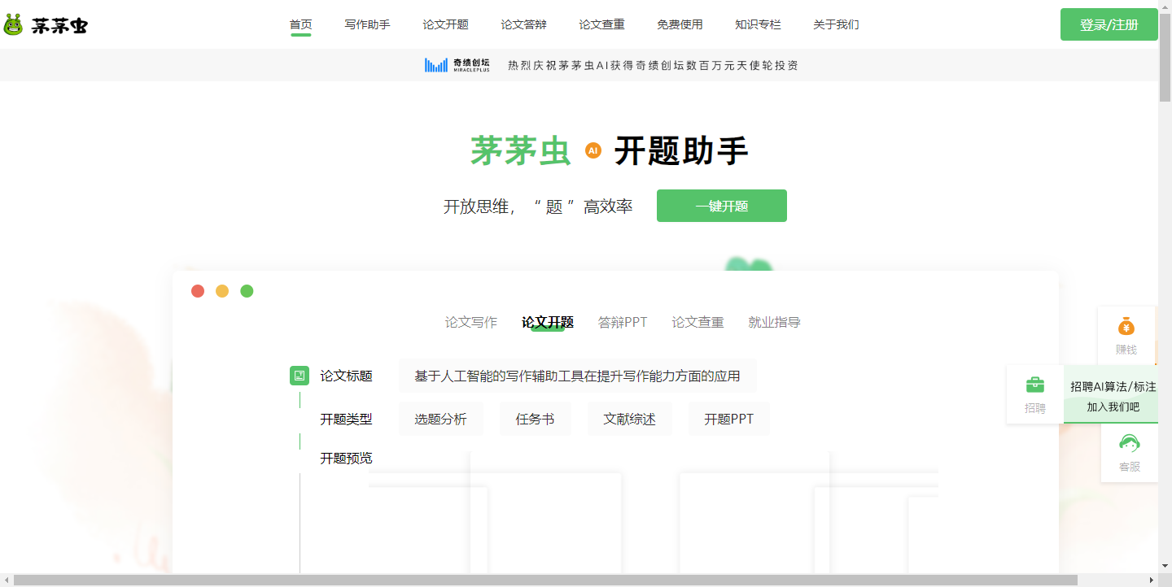Click the green window dot
The image size is (1172, 587).
pos(247,291)
